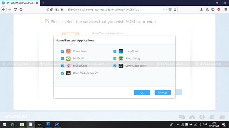The height and width of the screenshot is (128, 229).
Task: Click the SoundsGood label
Action: point(80,66)
